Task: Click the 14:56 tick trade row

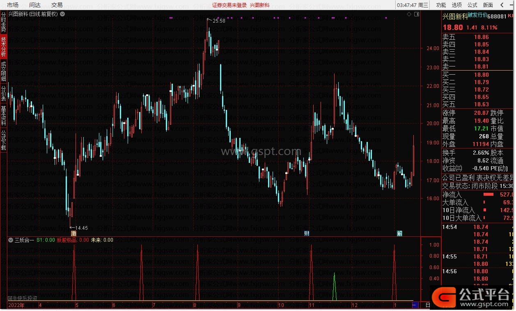Action: 478,271
